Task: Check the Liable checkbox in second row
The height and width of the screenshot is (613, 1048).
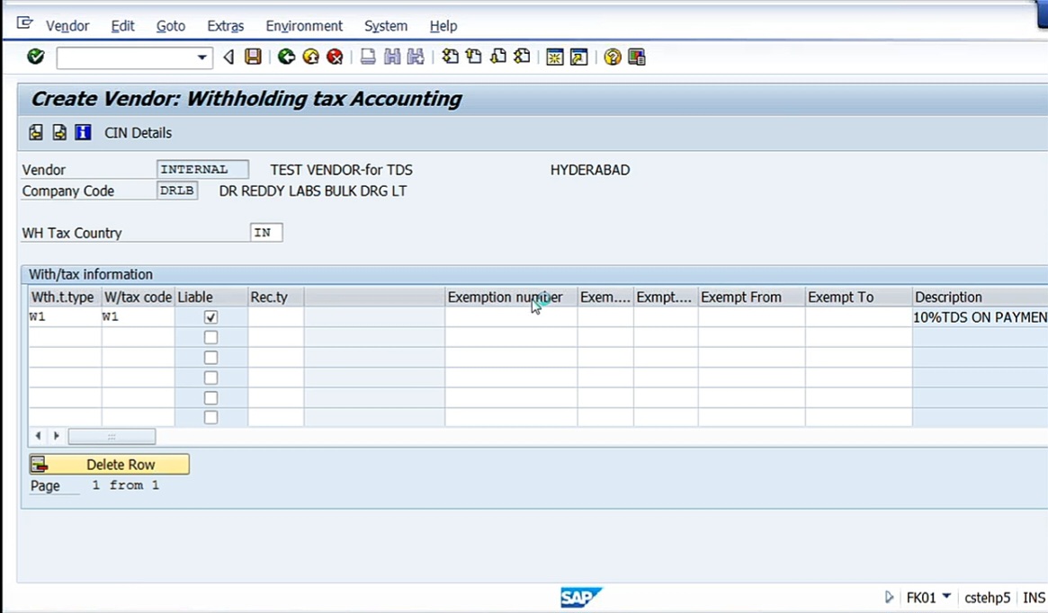Action: point(210,337)
